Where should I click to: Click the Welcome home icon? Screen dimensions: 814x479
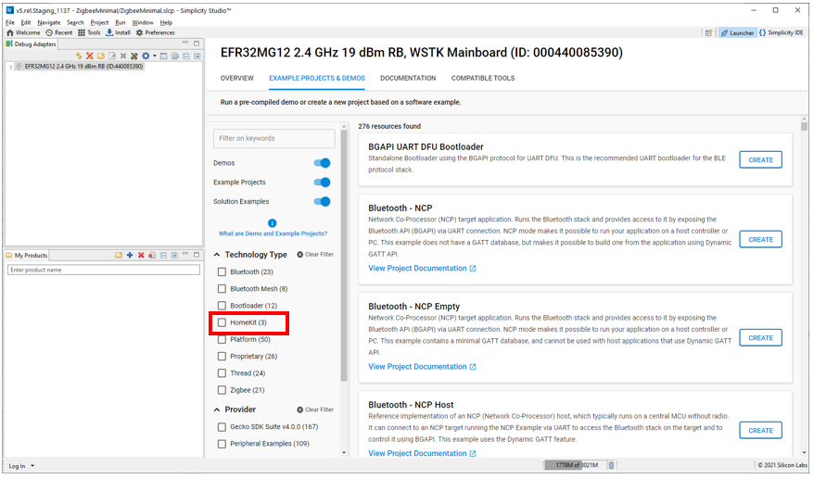pos(10,32)
